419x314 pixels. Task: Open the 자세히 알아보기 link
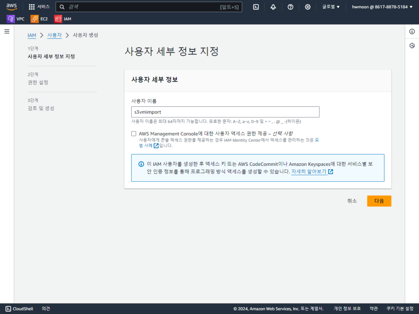click(x=309, y=172)
